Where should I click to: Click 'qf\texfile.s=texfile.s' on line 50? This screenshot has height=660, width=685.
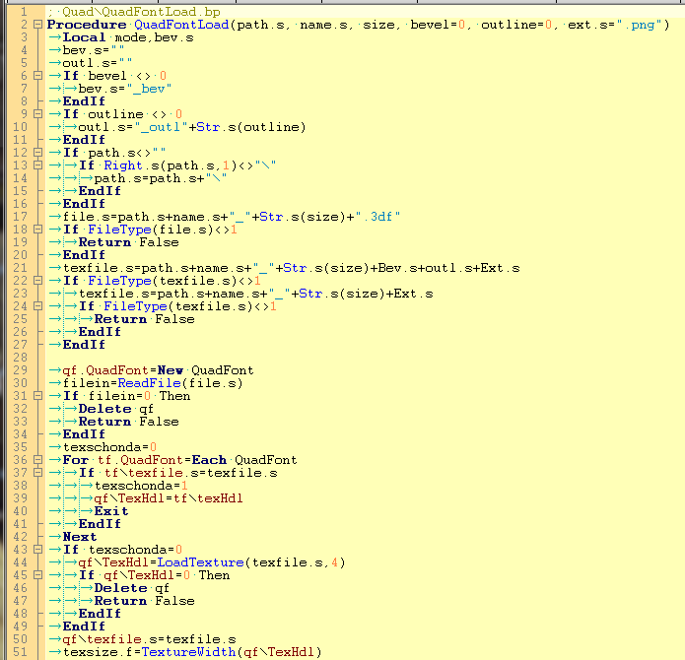click(149, 639)
